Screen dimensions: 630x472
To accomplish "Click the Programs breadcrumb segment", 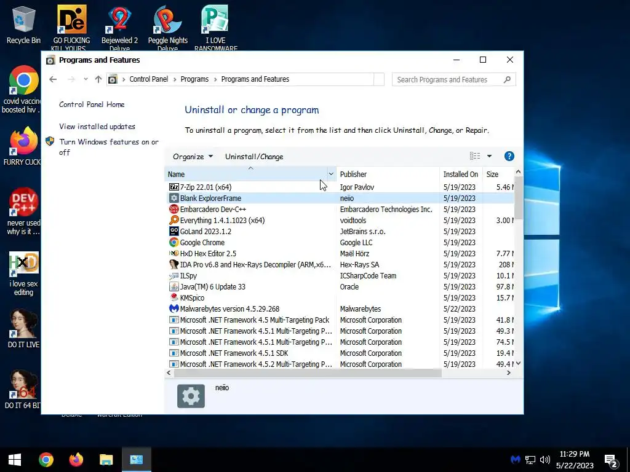I will (x=194, y=79).
